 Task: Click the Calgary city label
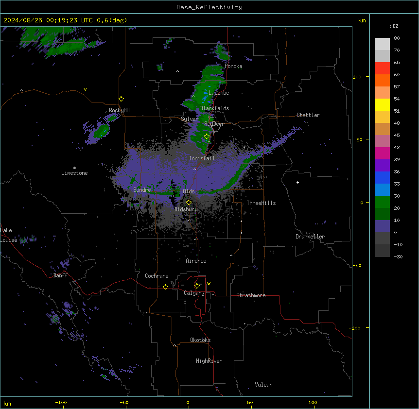(x=194, y=293)
